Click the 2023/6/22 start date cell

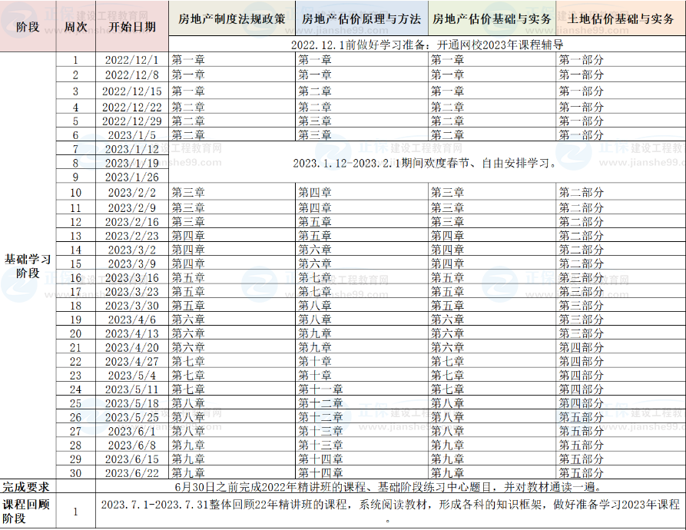132,473
